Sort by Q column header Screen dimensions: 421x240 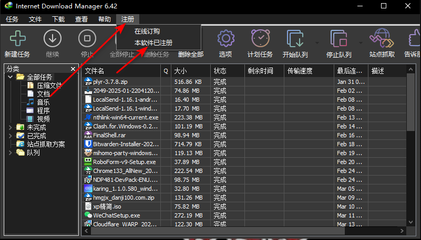(x=166, y=71)
